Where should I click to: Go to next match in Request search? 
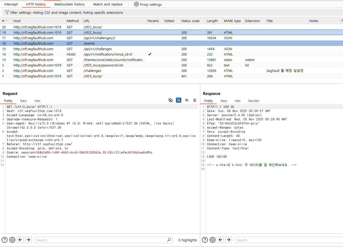pos(28,240)
